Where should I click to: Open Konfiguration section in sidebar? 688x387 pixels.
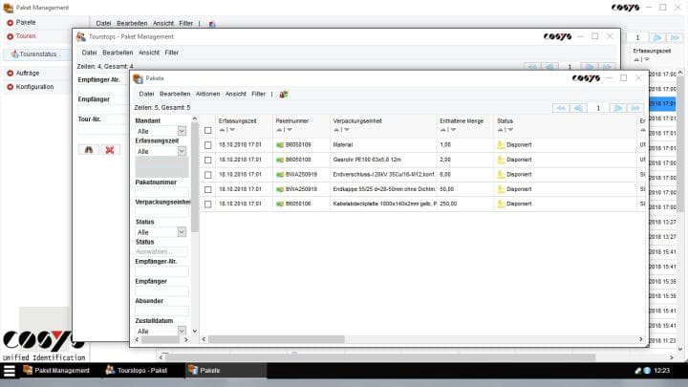(34, 87)
